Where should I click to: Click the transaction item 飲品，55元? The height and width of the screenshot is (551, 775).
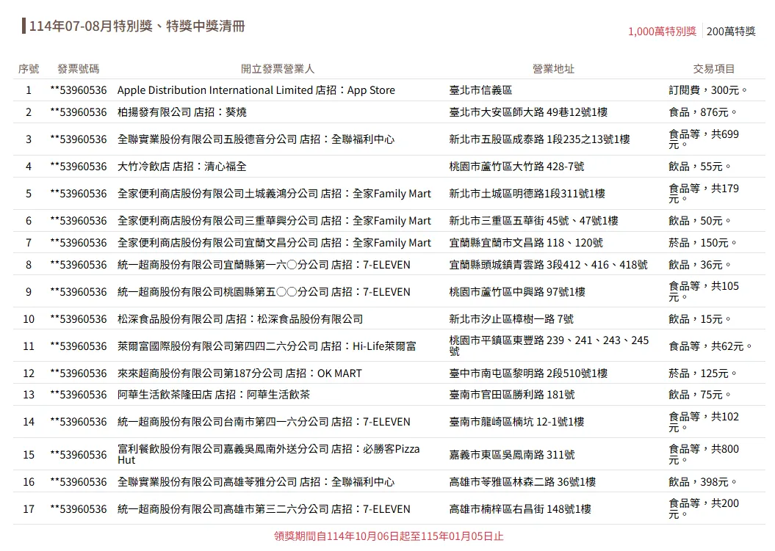click(x=700, y=167)
